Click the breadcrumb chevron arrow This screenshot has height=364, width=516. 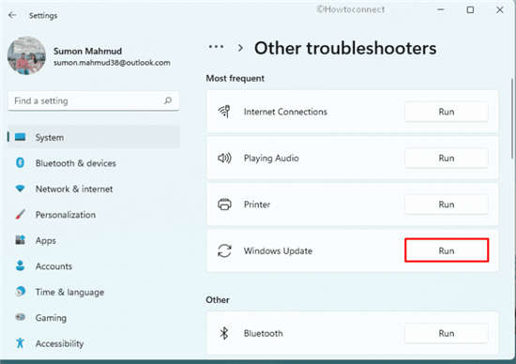pyautogui.click(x=240, y=48)
